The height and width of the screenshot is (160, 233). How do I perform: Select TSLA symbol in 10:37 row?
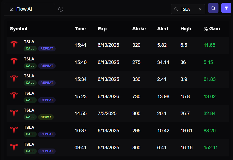pyautogui.click(x=29, y=127)
